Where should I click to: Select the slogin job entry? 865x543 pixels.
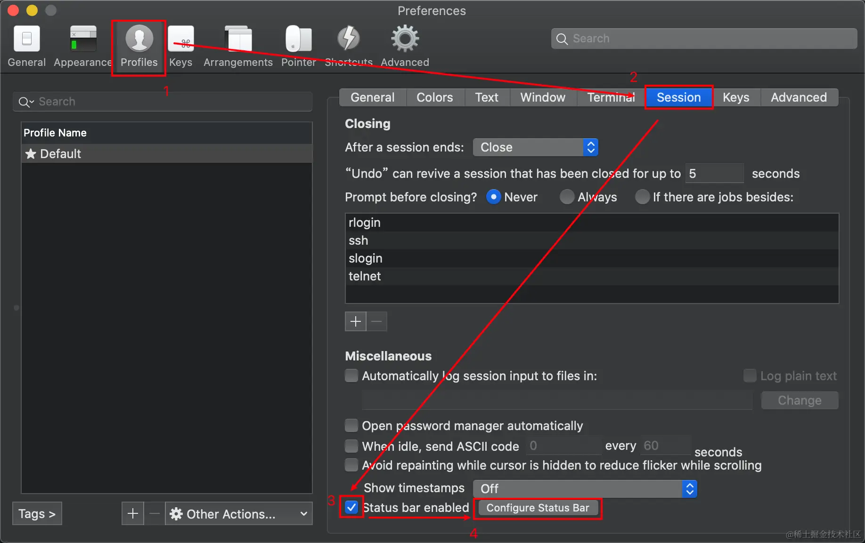(592, 258)
